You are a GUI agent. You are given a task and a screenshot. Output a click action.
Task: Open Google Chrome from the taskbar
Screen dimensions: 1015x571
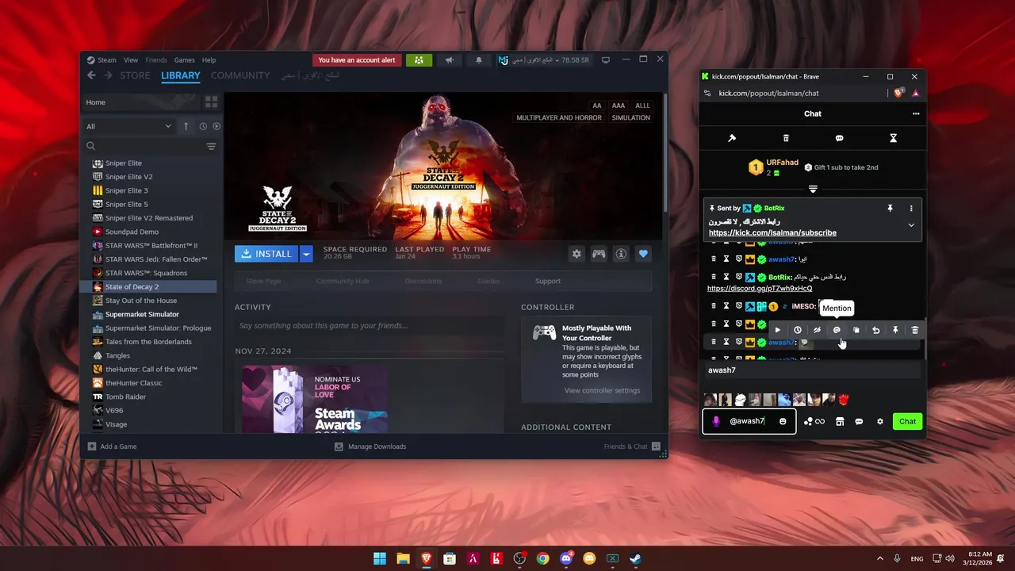tap(542, 558)
